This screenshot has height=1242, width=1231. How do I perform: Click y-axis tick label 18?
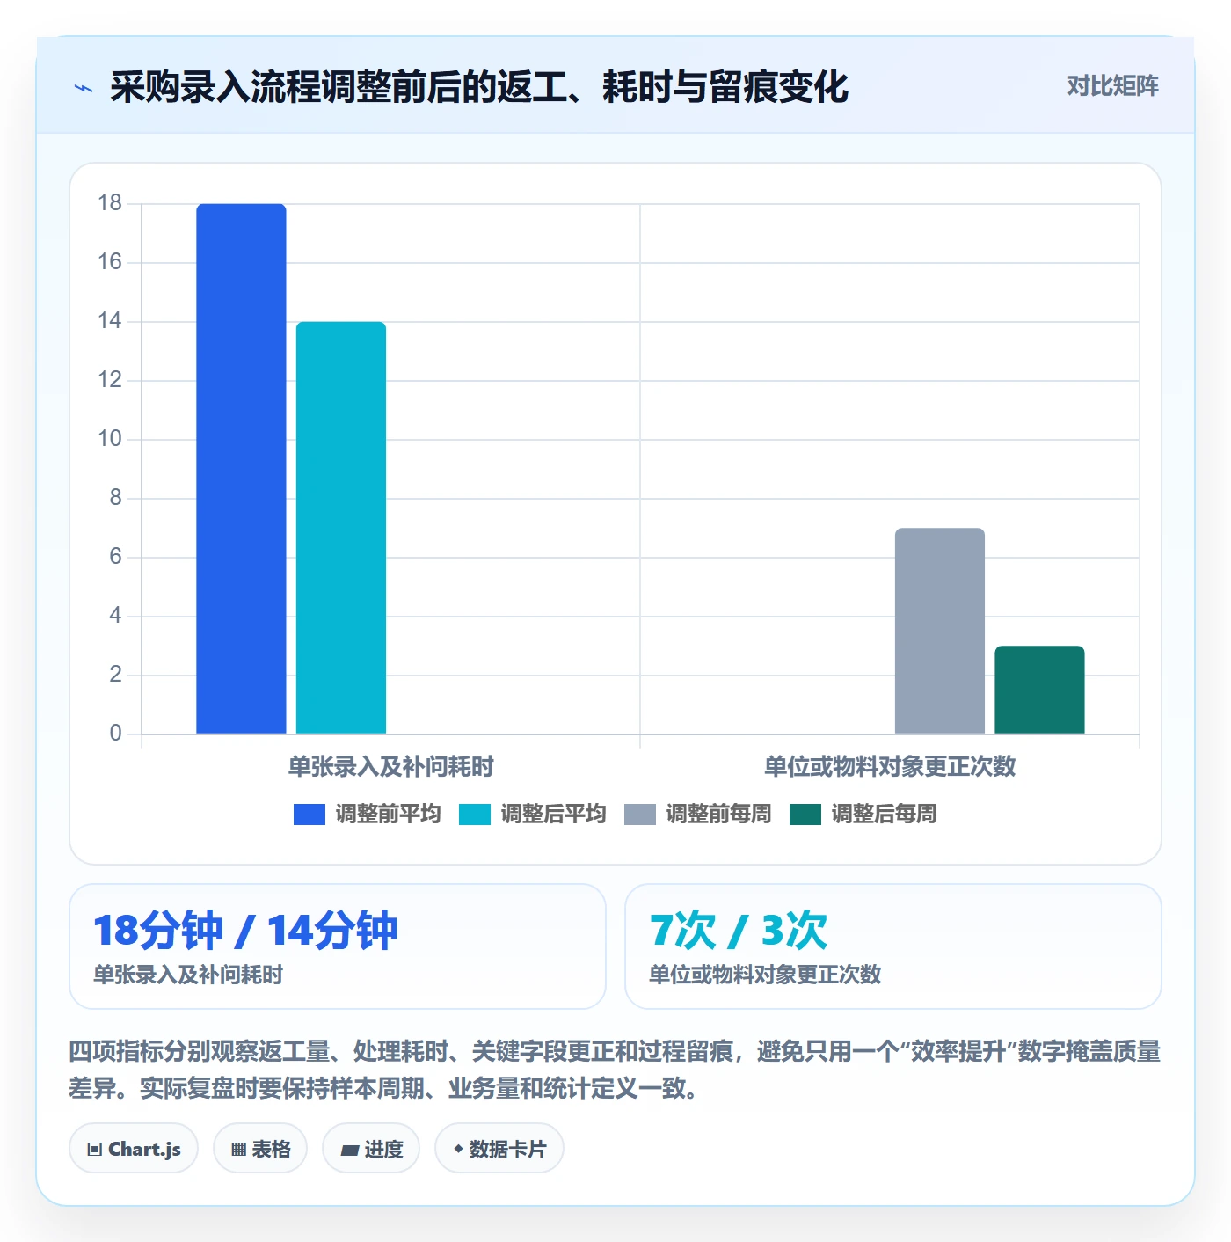110,203
